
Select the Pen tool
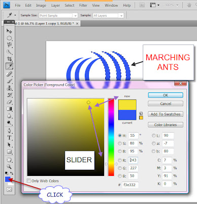click(x=9, y=131)
